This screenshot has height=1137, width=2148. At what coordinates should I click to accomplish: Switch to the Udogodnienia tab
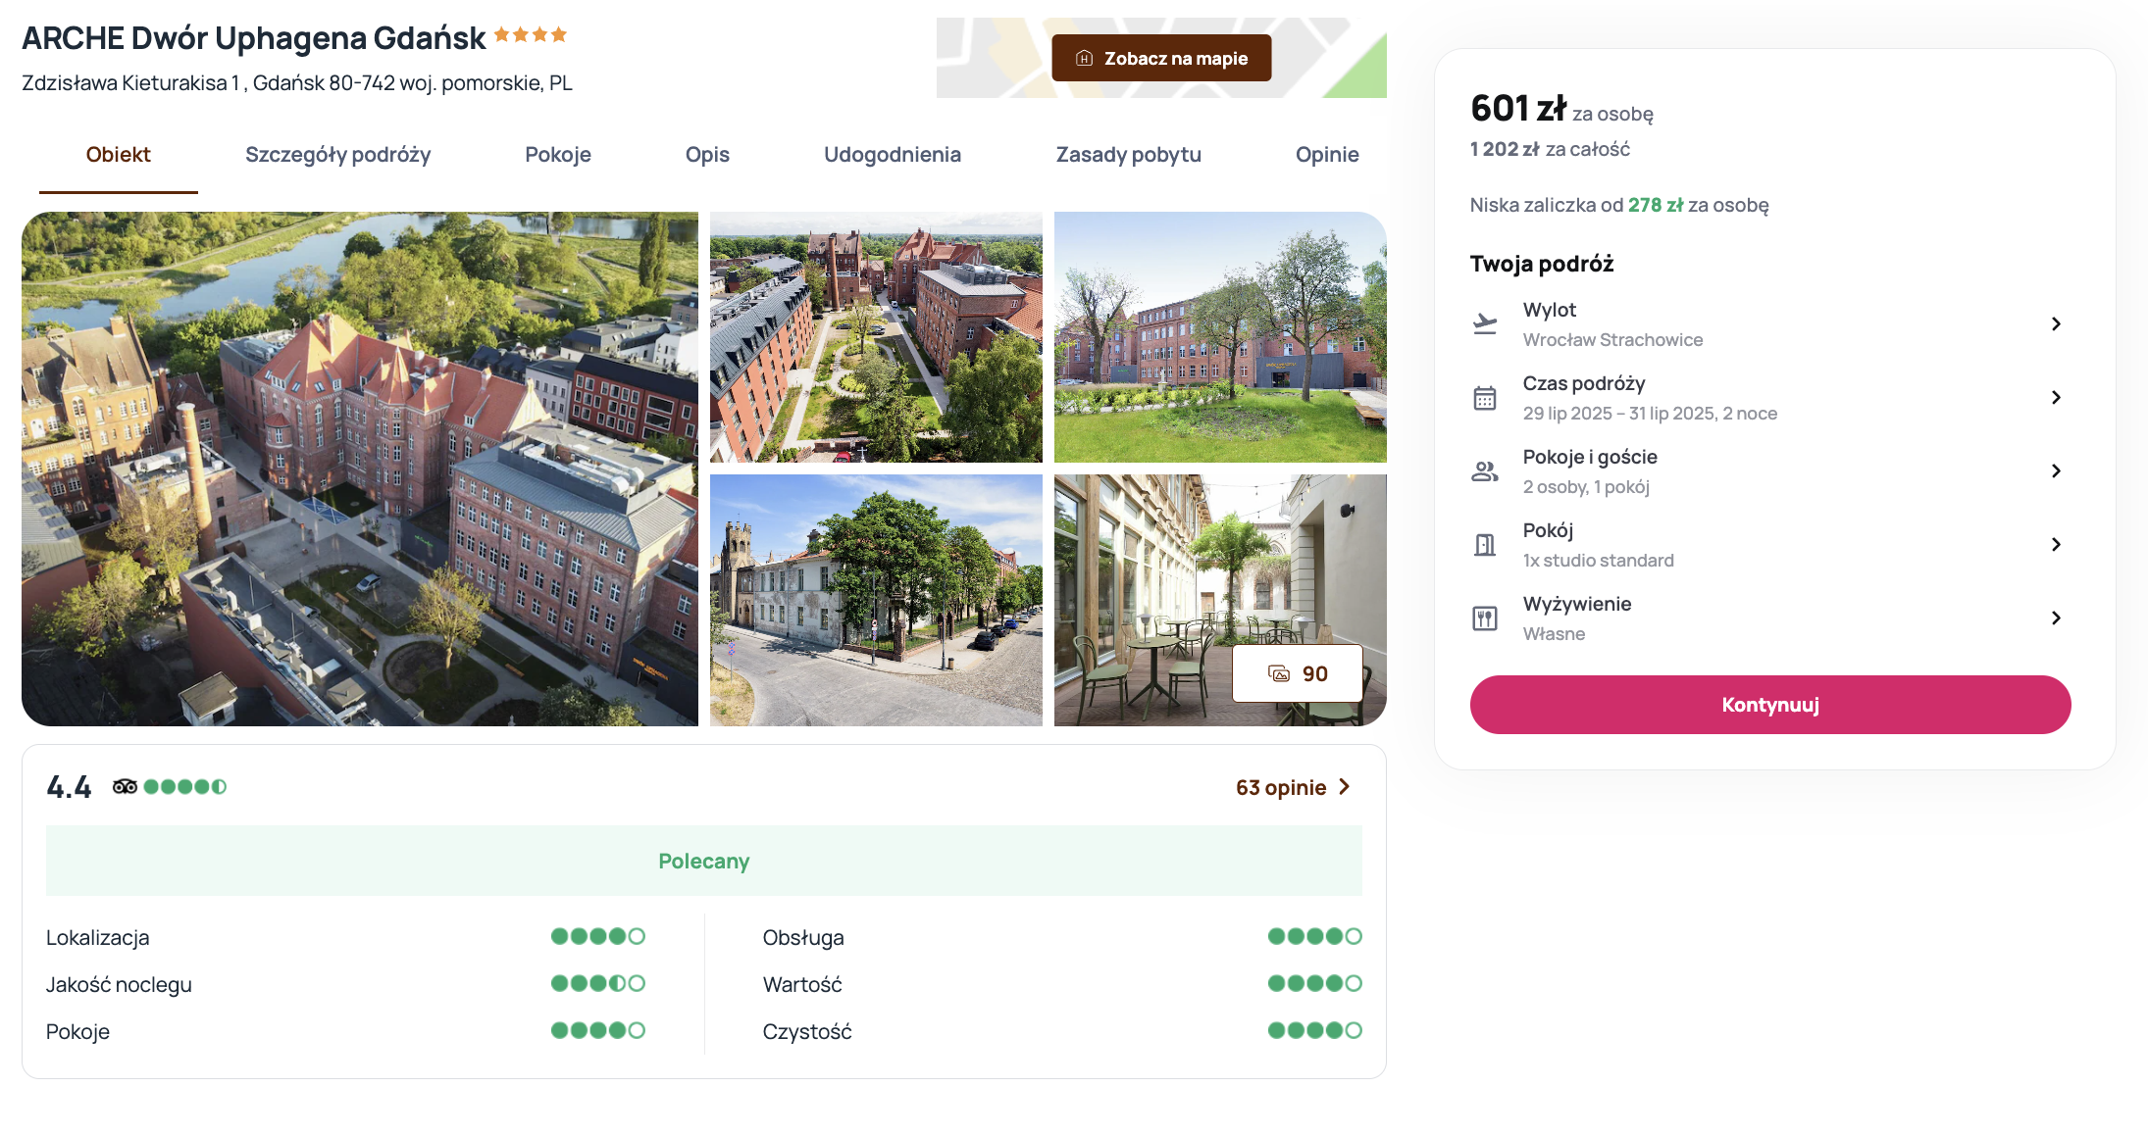coord(893,155)
